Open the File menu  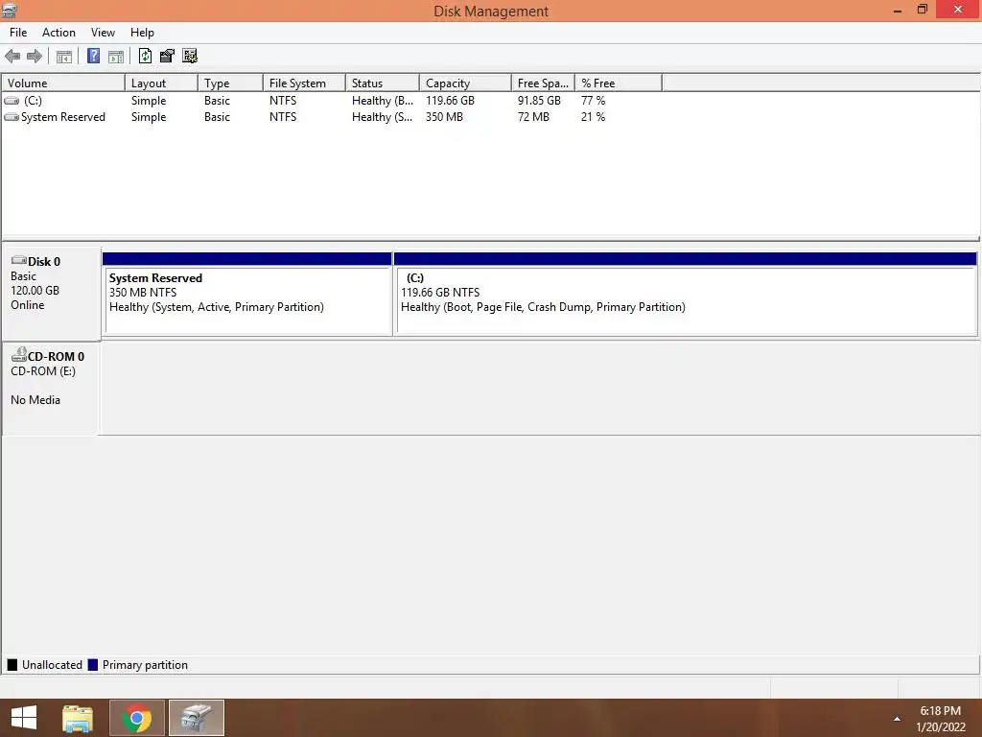point(18,33)
